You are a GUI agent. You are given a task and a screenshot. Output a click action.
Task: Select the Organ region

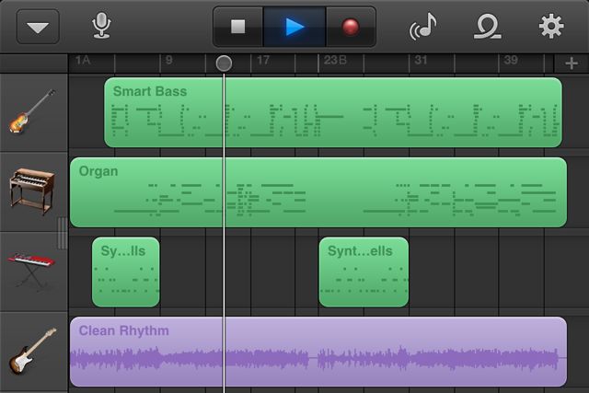tap(318, 192)
